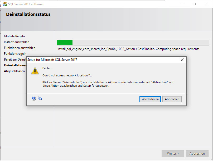
Task: Select the Instanz auswählen step
Action: [x=17, y=42]
